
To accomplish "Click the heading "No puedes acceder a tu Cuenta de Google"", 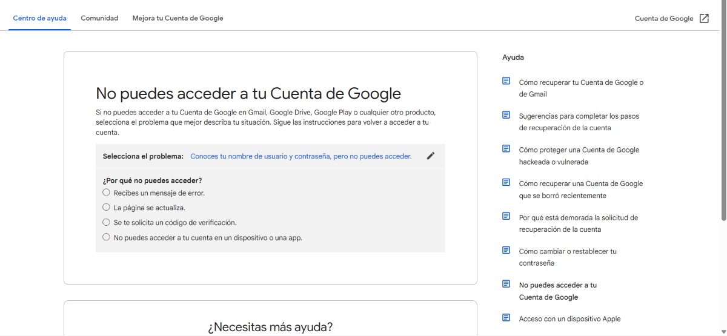I will 248,94.
